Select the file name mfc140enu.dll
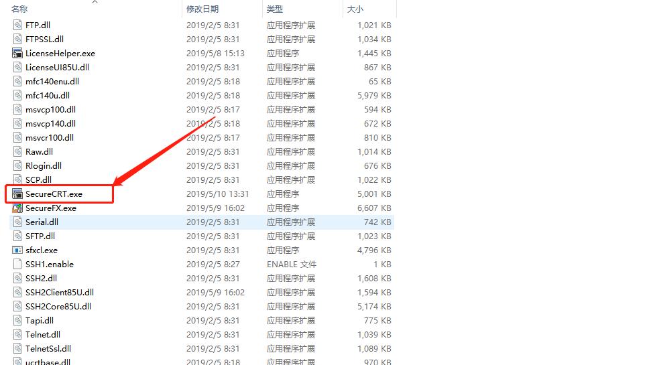The image size is (651, 365). (x=52, y=81)
